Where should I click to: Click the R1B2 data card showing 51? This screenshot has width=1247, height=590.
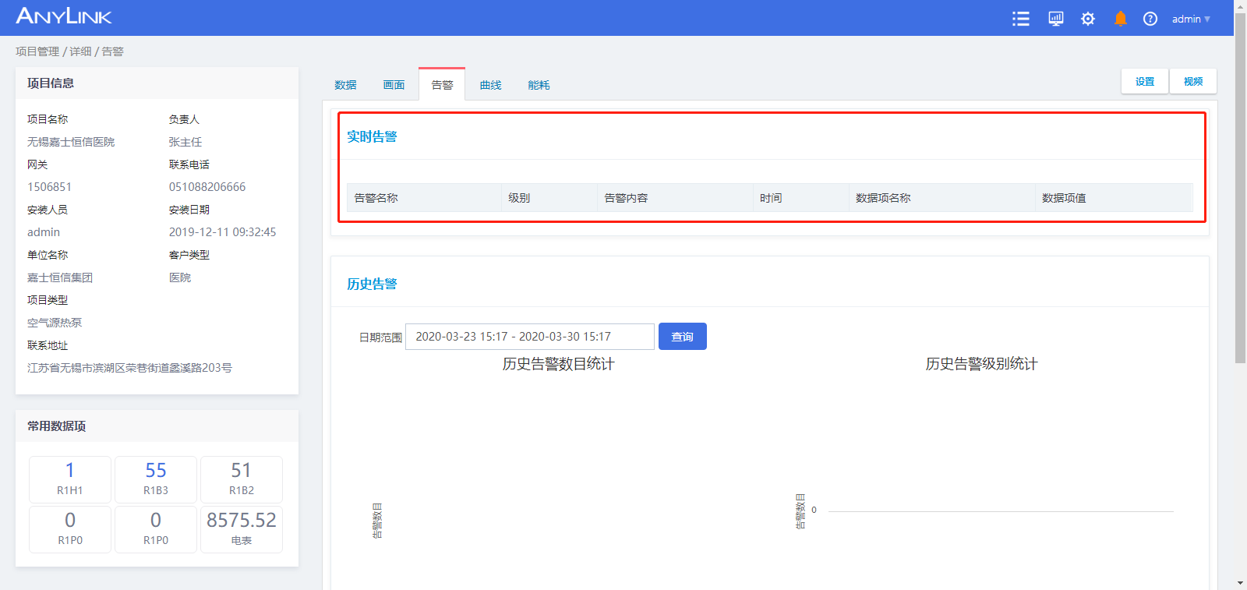coord(242,479)
